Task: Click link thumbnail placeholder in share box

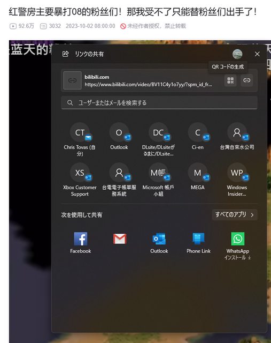Action: [73, 80]
